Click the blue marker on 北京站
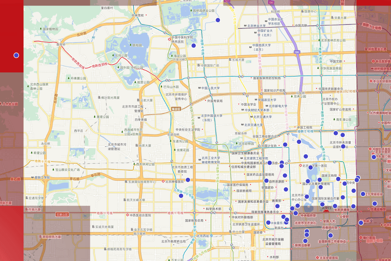The image size is (391, 261). (x=361, y=223)
